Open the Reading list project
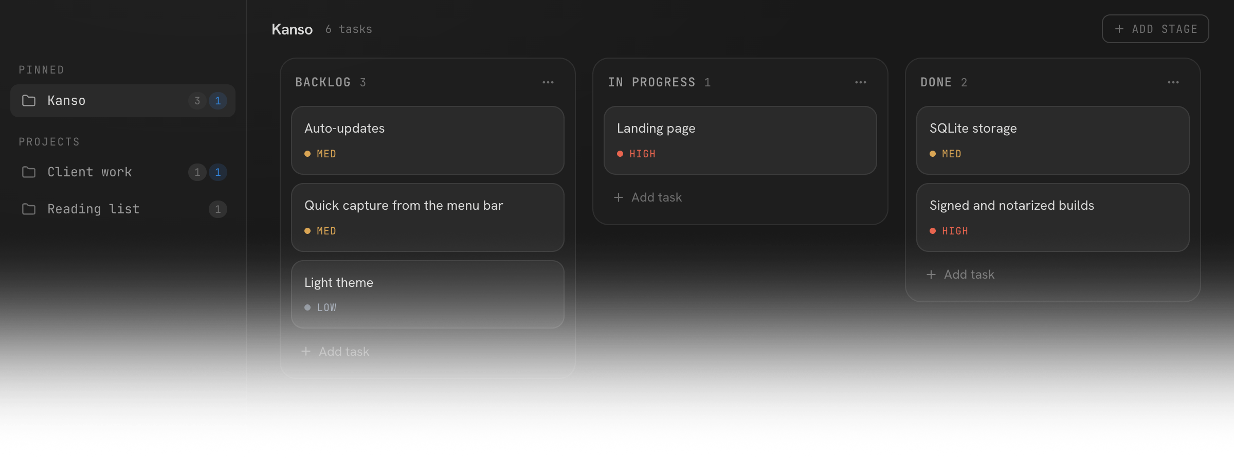The image size is (1234, 473). click(x=123, y=209)
